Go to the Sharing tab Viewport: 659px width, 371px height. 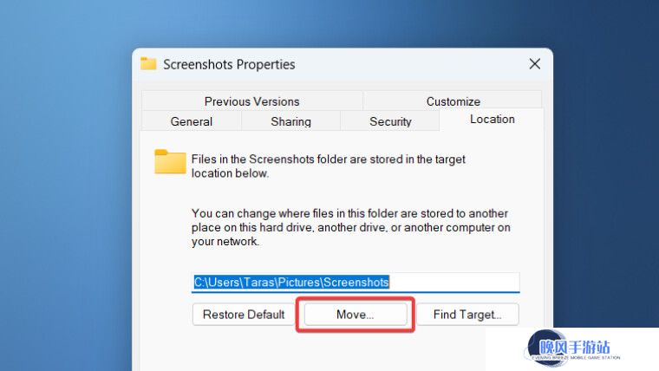click(x=290, y=121)
